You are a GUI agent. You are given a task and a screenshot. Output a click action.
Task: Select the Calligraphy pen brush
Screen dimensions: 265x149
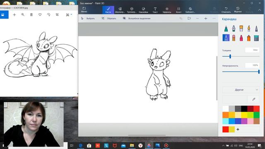pyautogui.click(x=234, y=29)
